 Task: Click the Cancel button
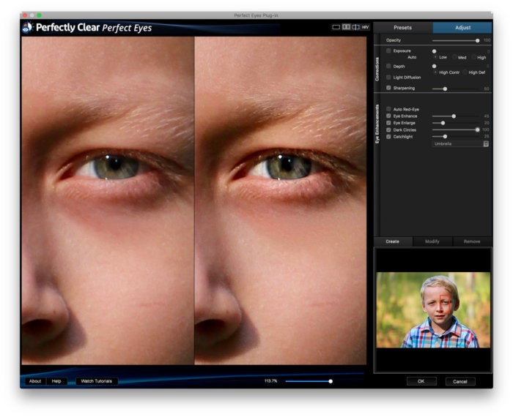(460, 381)
